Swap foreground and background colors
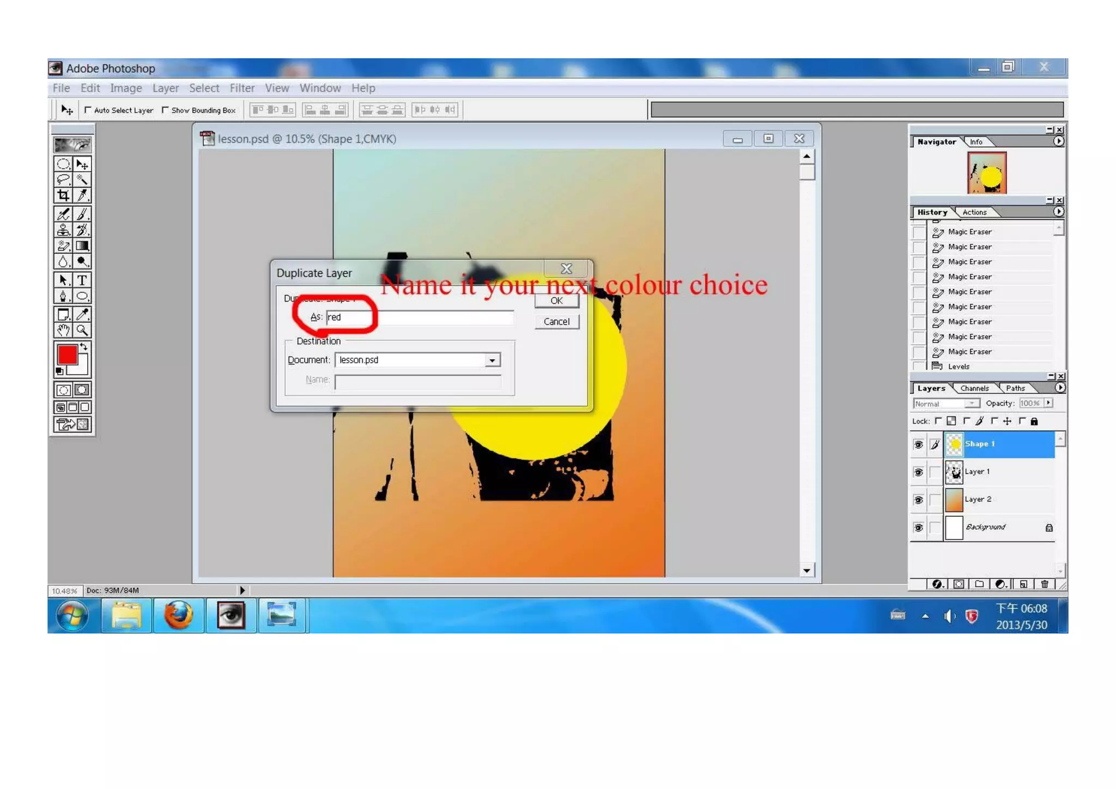 tap(84, 346)
